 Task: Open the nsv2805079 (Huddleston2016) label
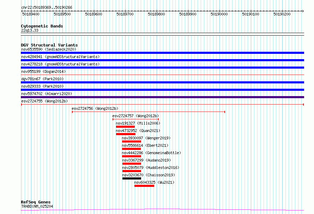151,168
